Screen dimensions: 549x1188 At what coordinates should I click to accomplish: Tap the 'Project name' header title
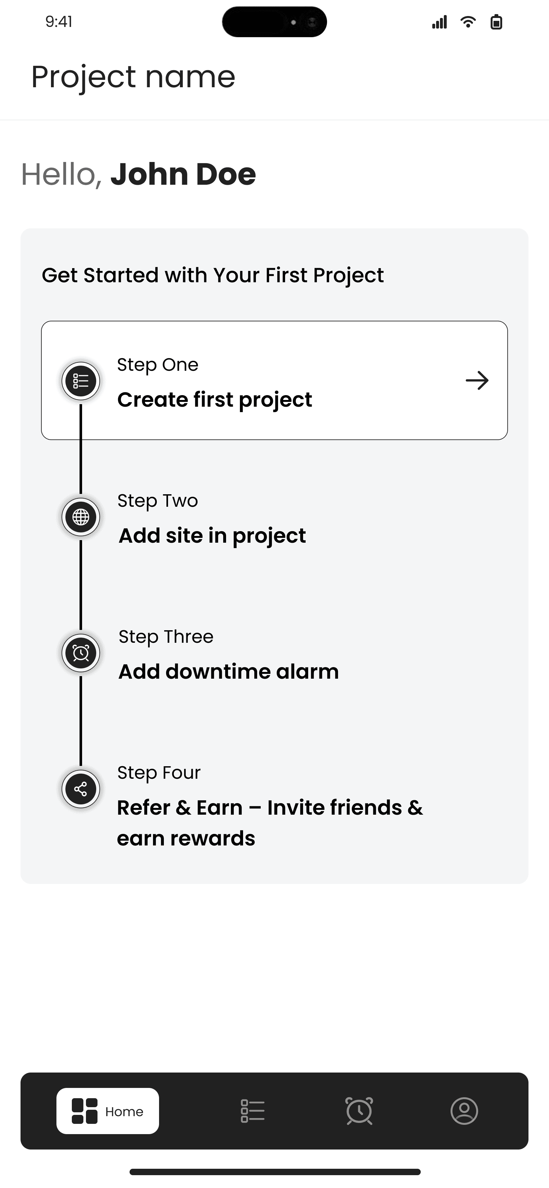pos(133,77)
